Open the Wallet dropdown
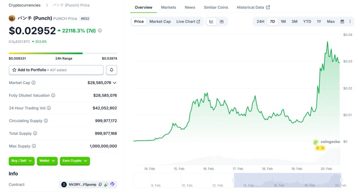 47,161
